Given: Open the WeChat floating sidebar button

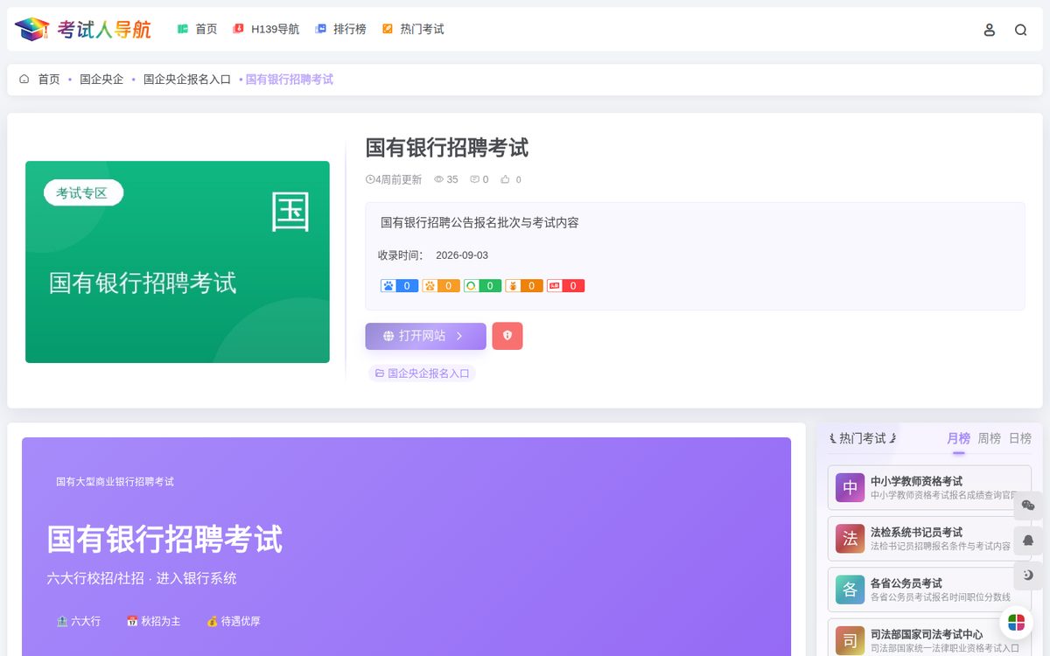Looking at the screenshot, I should coord(1028,506).
